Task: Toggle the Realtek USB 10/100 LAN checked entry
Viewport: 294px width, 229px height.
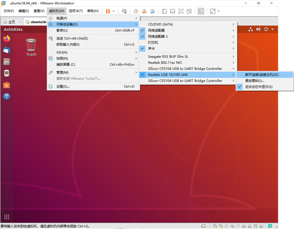Action: [188, 75]
